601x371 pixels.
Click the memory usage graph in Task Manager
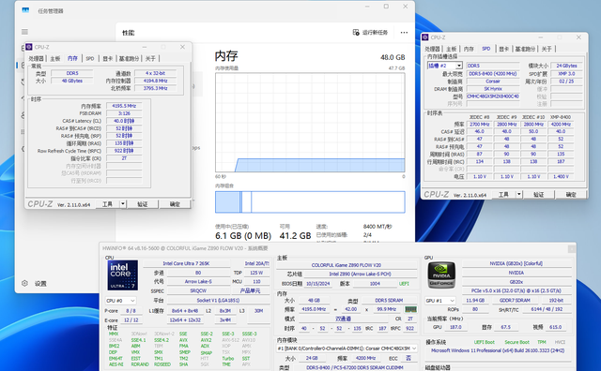[x=310, y=123]
